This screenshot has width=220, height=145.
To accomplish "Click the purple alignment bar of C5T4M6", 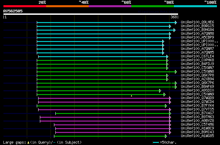I will [x=112, y=125].
